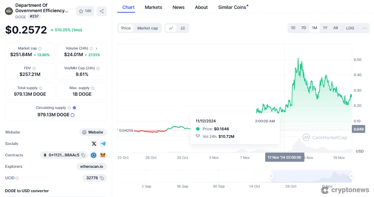
Task: Open the chart's three-dot more options
Action: tap(364, 28)
